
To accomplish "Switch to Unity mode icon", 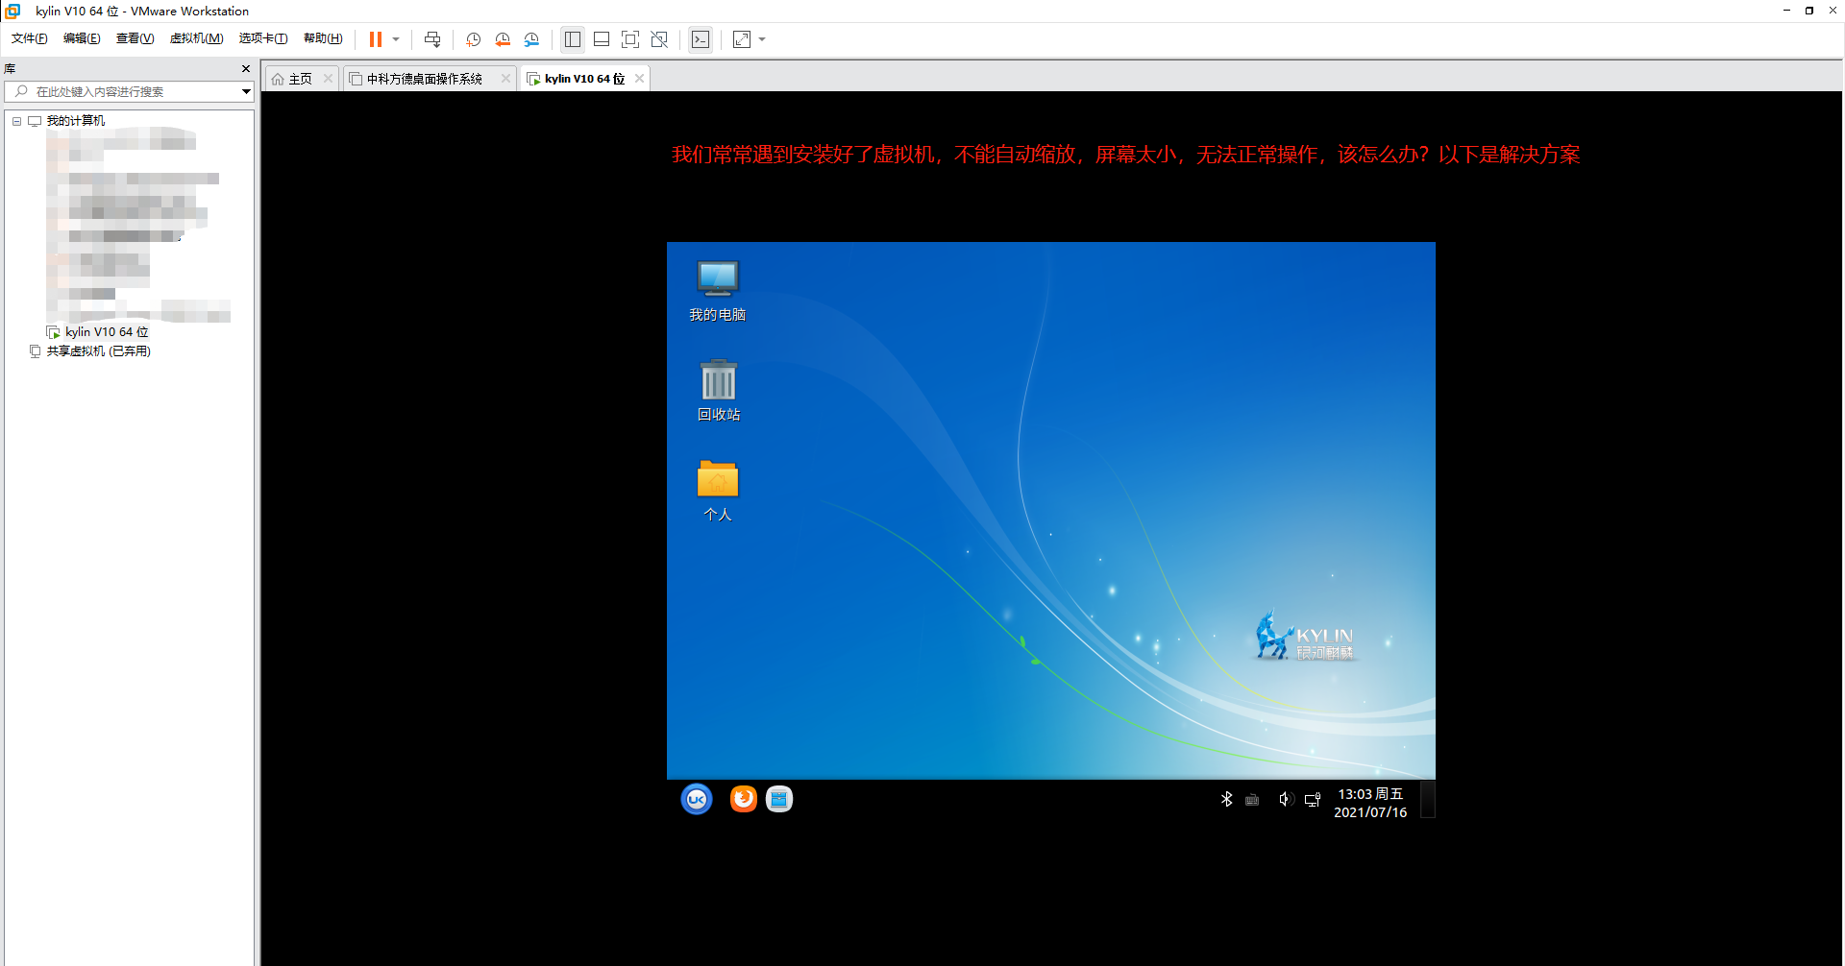I will coord(659,39).
